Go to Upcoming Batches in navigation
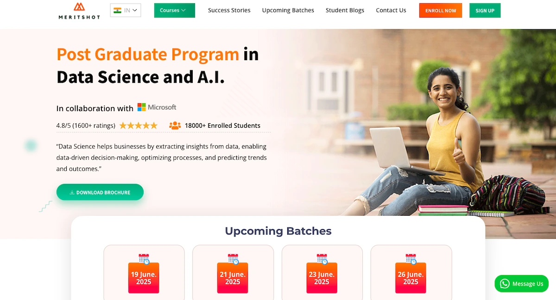The width and height of the screenshot is (556, 300). tap(288, 10)
